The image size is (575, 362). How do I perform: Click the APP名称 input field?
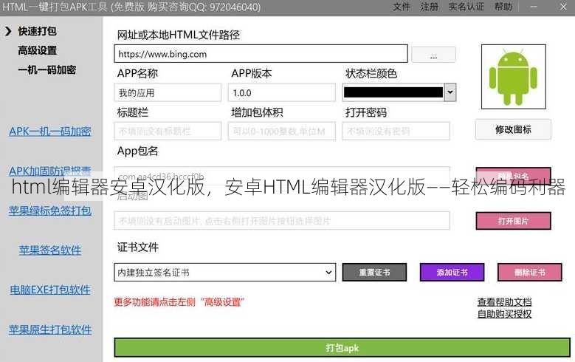(x=168, y=92)
